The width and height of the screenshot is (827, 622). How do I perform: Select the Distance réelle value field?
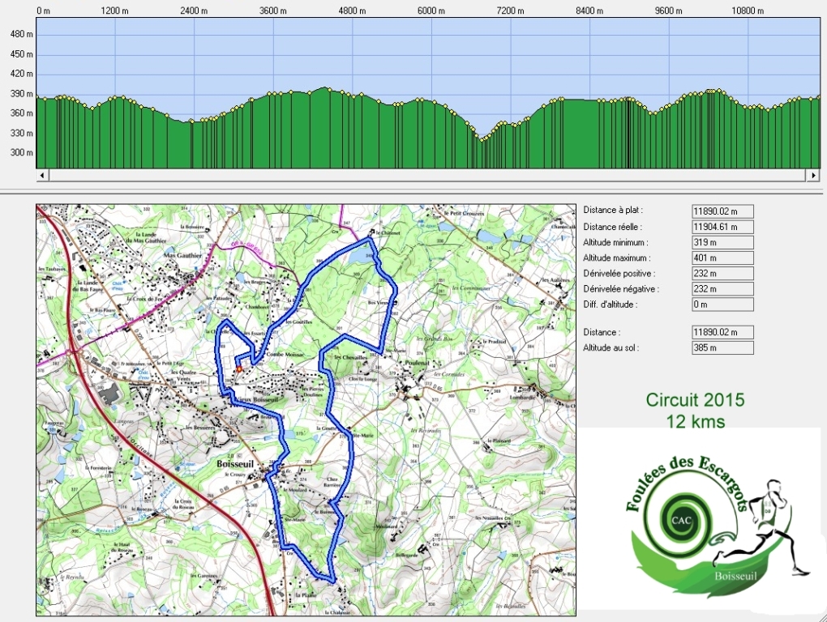(722, 227)
